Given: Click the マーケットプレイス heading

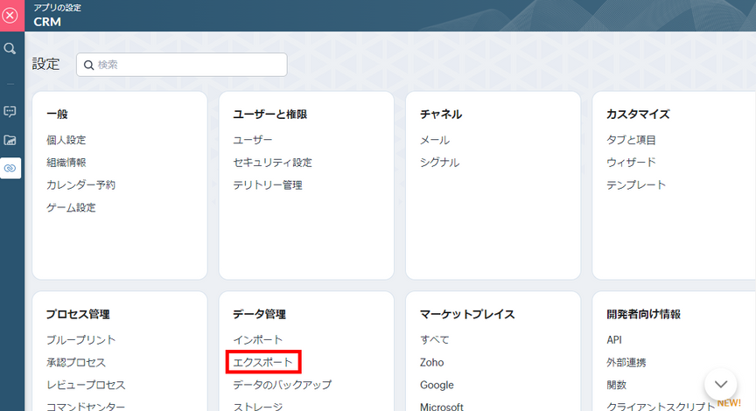Looking at the screenshot, I should tap(467, 314).
